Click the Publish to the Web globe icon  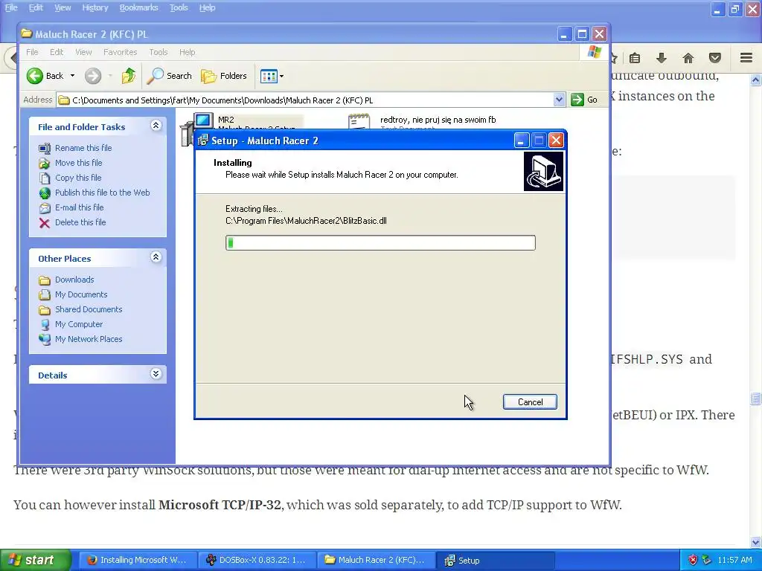(x=45, y=193)
